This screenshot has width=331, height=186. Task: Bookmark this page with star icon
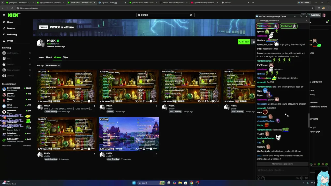coord(312,8)
